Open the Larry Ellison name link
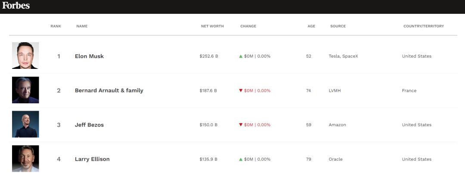Screen dimensions: 465x177 point(92,159)
